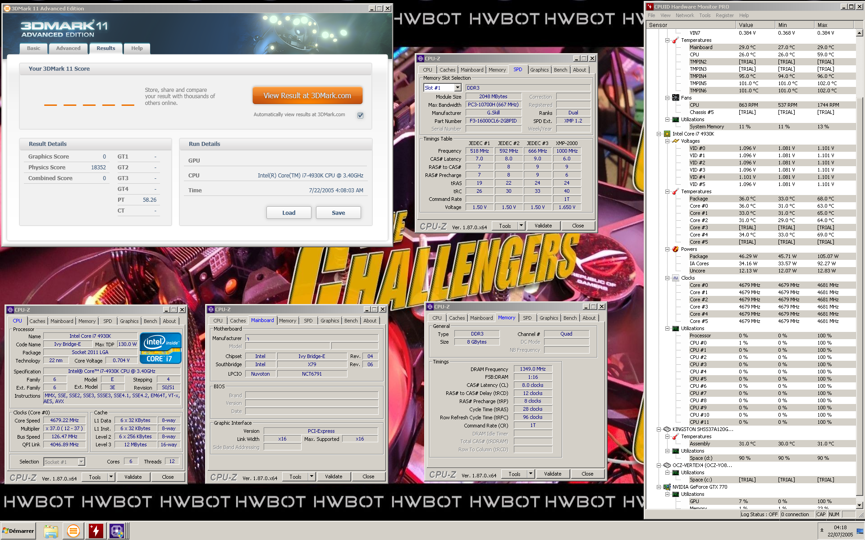Image resolution: width=865 pixels, height=540 pixels.
Task: Open the Slot #1 memory slot dropdown
Action: point(458,88)
